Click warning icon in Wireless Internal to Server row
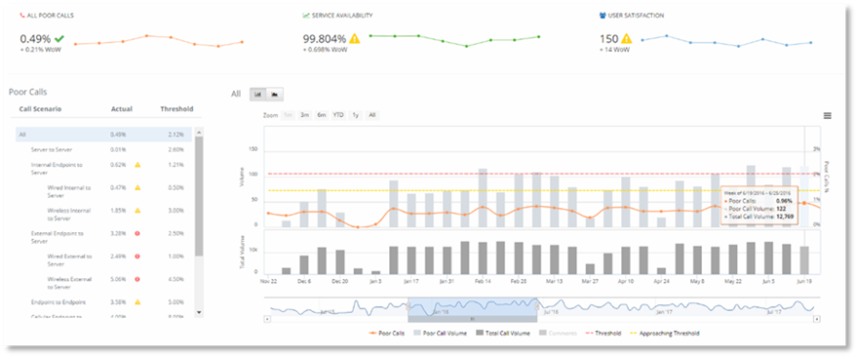857x357 pixels. [137, 211]
